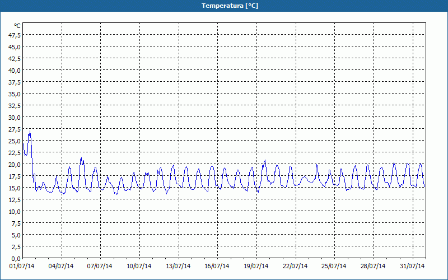Select the 22,5 y-axis value
The height and width of the screenshot is (280, 448).
15,153
